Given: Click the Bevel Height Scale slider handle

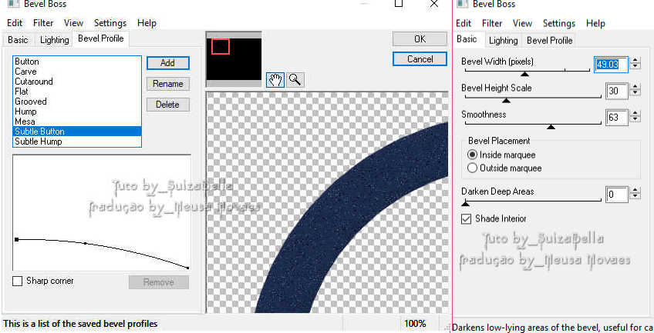Looking at the screenshot, I should pyautogui.click(x=506, y=100).
